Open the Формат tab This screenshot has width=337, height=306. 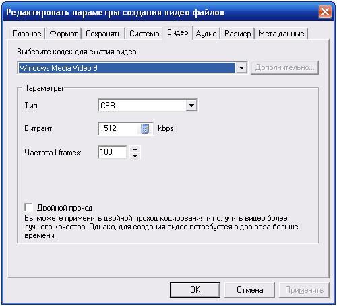[63, 34]
